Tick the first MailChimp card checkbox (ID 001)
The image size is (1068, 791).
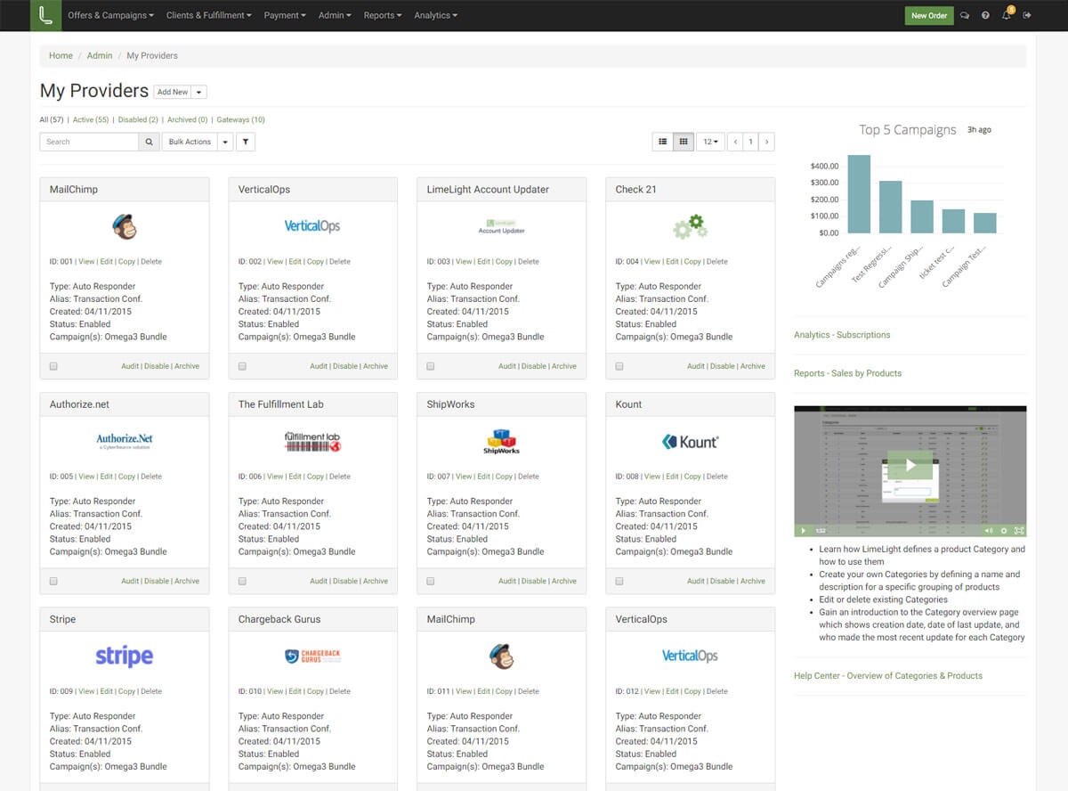53,366
